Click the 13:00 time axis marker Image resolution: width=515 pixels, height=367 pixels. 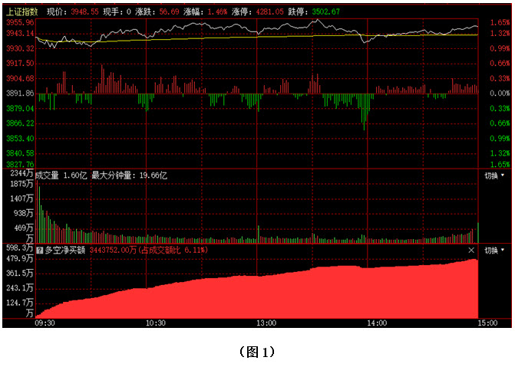[x=266, y=323]
